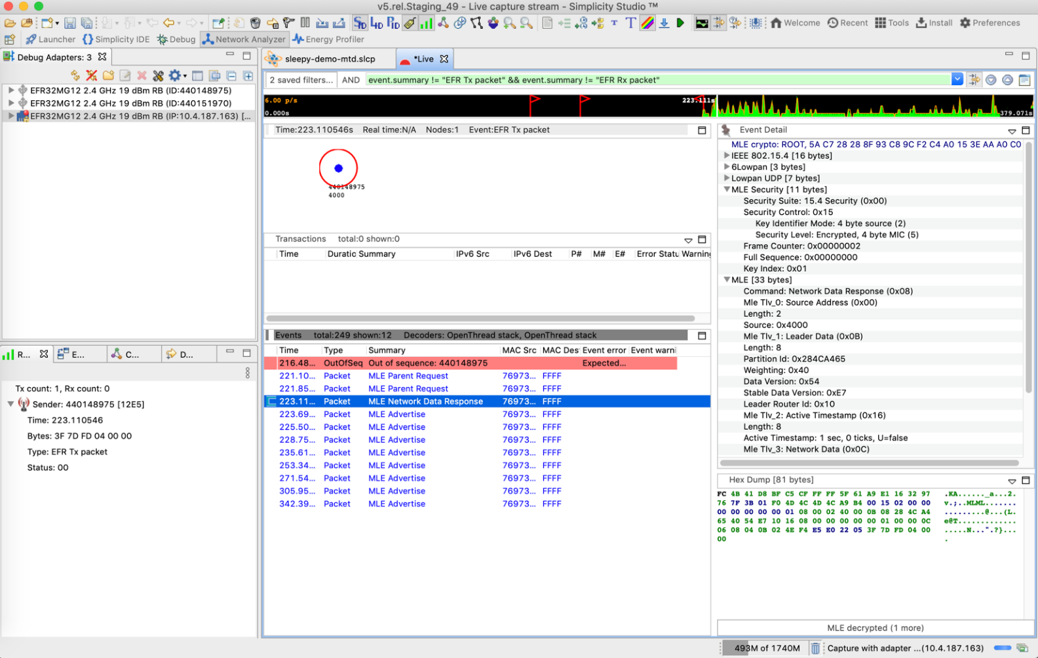Toggle the green bar chart toolbar icon
This screenshot has height=658, width=1038.
pos(426,23)
